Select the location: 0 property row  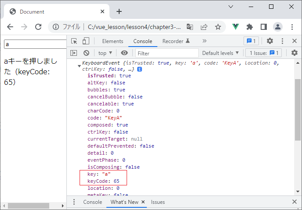tap(103, 188)
